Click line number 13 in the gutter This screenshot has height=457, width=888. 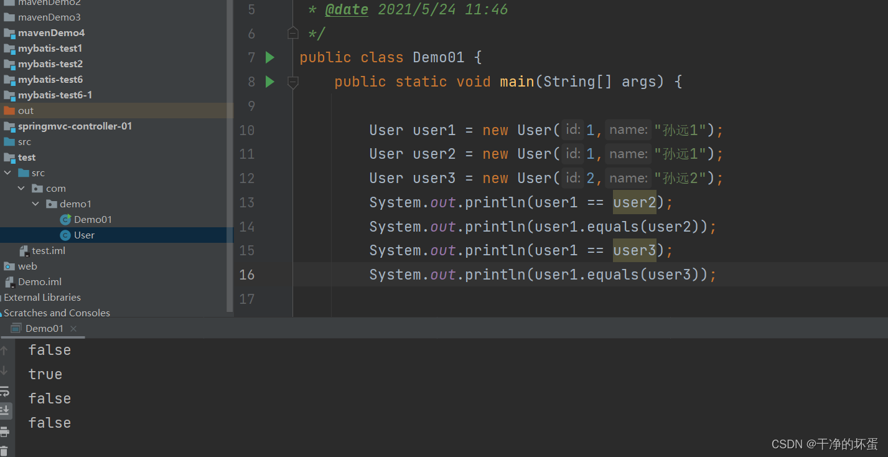(247, 202)
